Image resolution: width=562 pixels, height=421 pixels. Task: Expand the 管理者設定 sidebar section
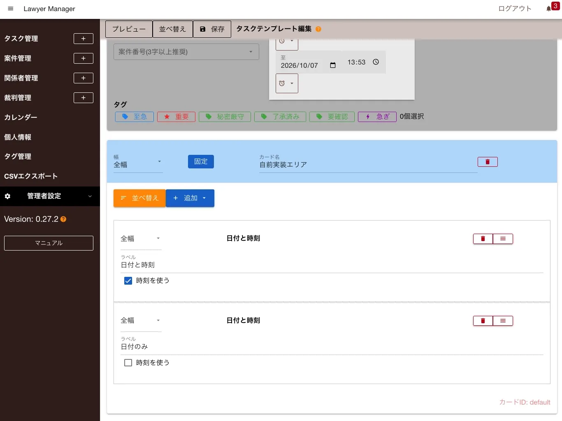(50, 196)
